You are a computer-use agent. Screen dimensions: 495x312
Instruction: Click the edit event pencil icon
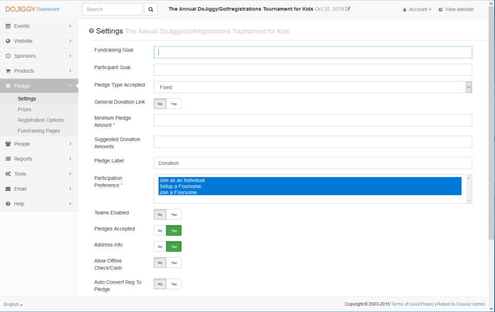pos(348,9)
